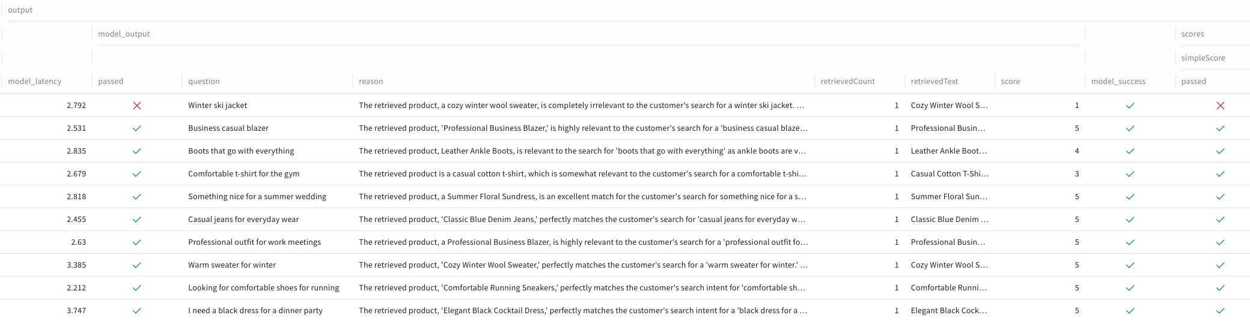
Task: Click 'Leather Ankle Boot…' retrievedText cell
Action: [x=948, y=151]
